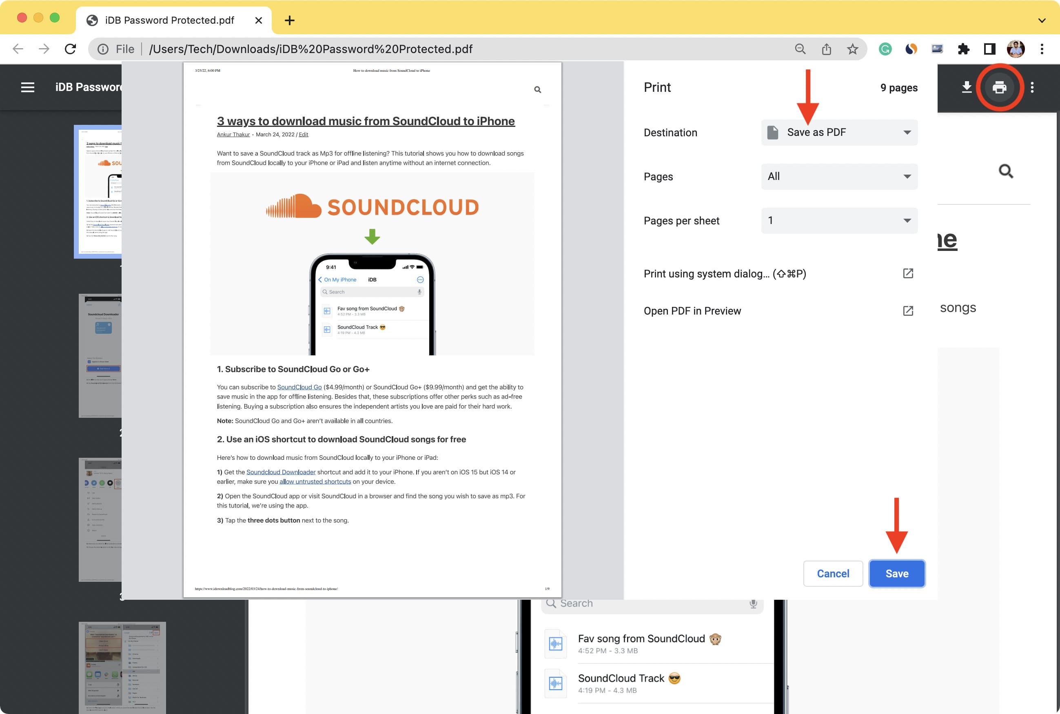1060x714 pixels.
Task: Click Fav song from SoundCloud file row
Action: click(x=659, y=644)
